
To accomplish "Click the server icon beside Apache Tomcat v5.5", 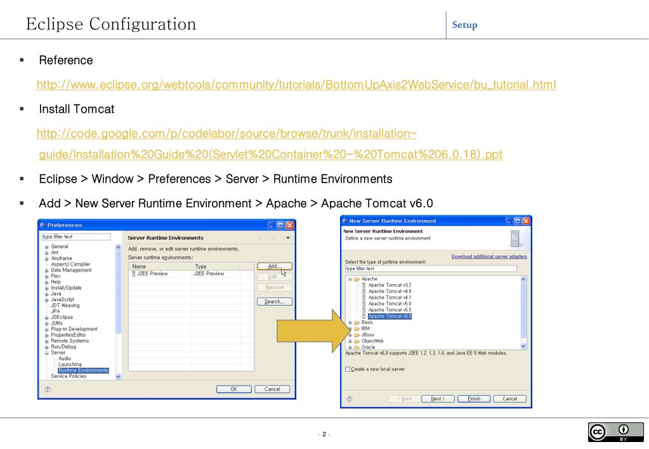I will [x=364, y=310].
